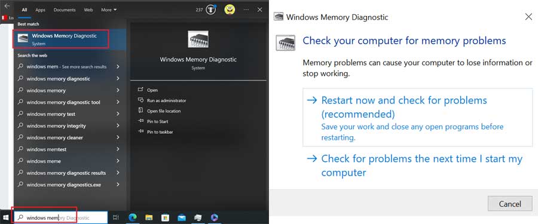Image resolution: width=538 pixels, height=224 pixels.
Task: Expand arrow for 'windows meme' suggestion
Action: pyautogui.click(x=118, y=161)
